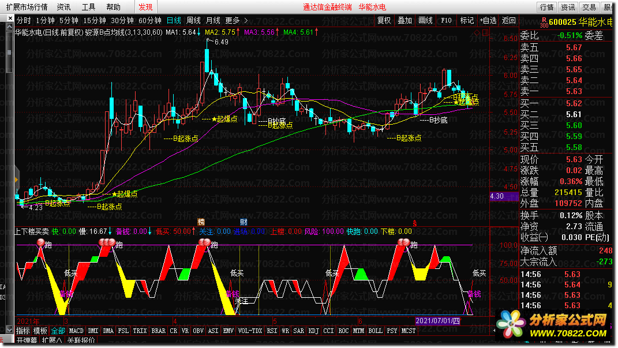Click the scroll down arrow on left bar
The height and width of the screenshot is (348, 618).
coord(9,330)
